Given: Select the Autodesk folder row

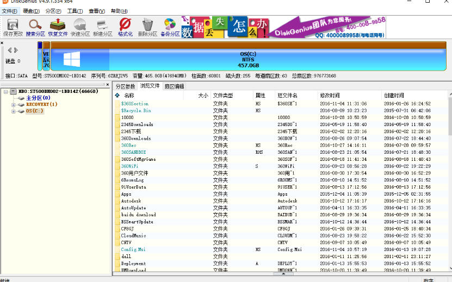Looking at the screenshot, I should (281, 201).
